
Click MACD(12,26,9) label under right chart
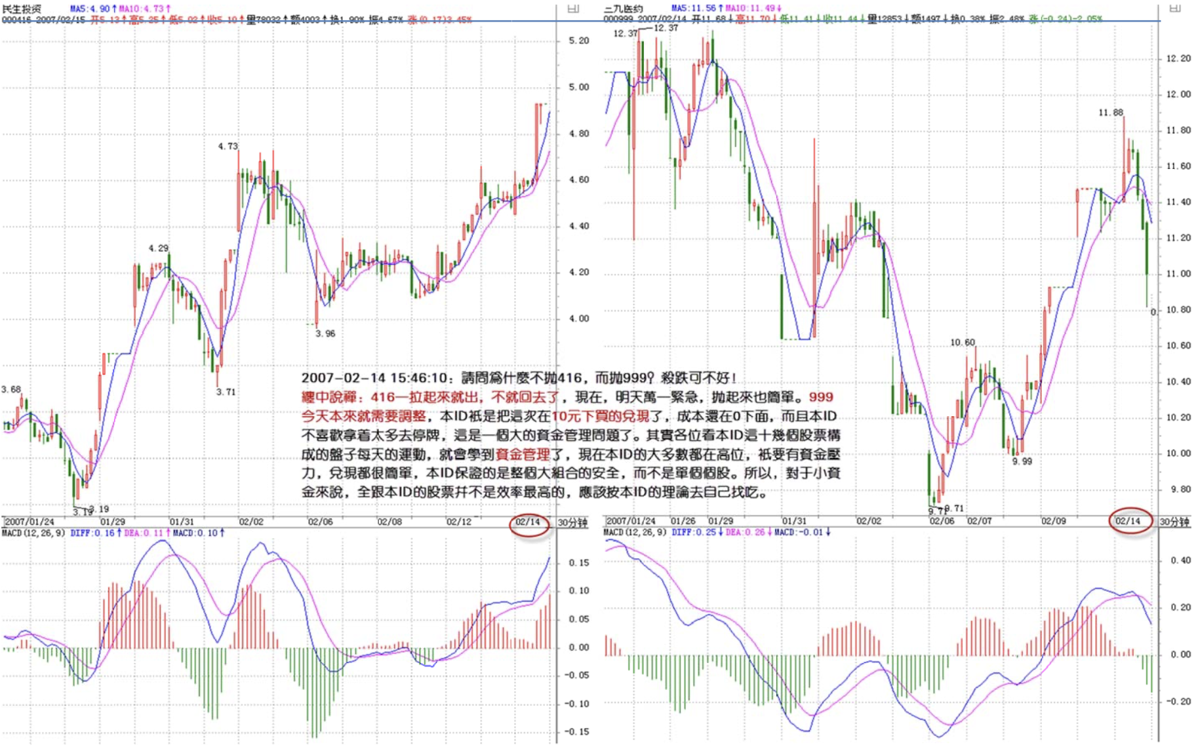click(x=635, y=532)
